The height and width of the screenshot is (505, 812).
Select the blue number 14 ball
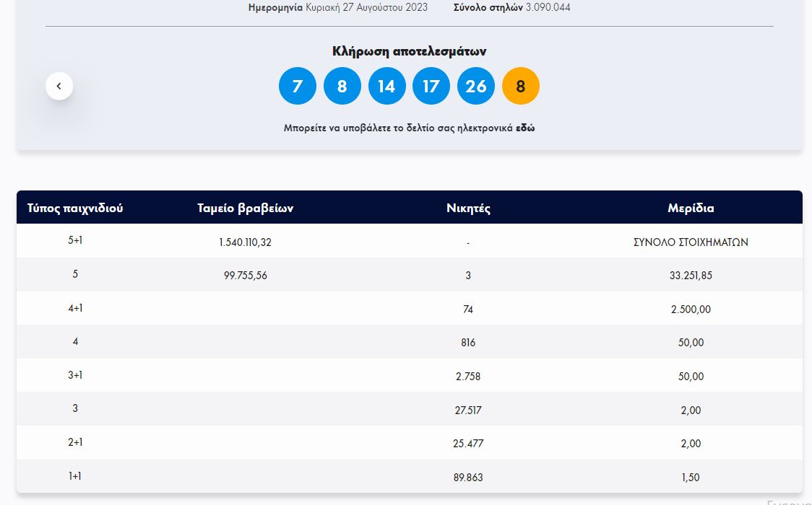point(387,86)
